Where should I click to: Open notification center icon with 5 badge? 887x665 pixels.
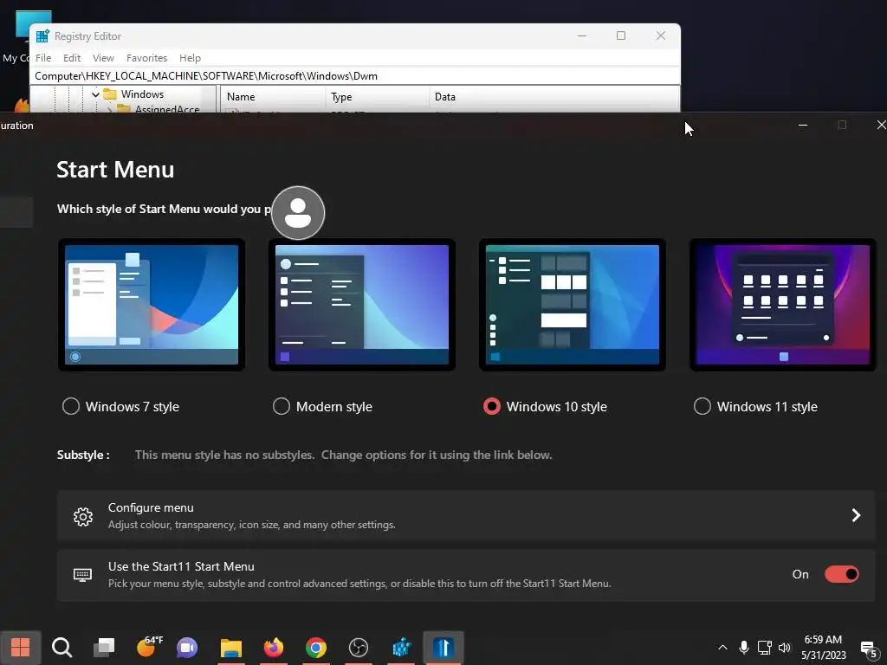(869, 649)
